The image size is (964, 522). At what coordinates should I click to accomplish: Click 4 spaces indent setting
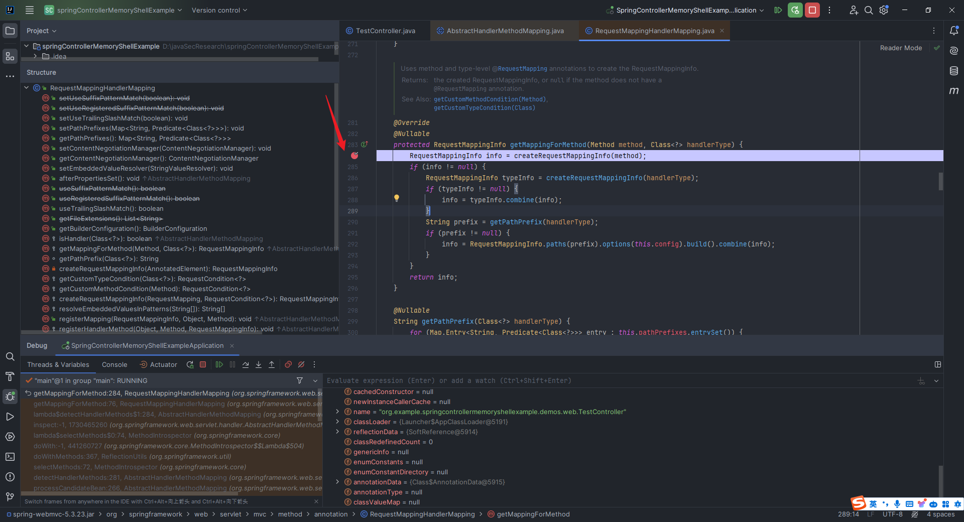pyautogui.click(x=940, y=514)
